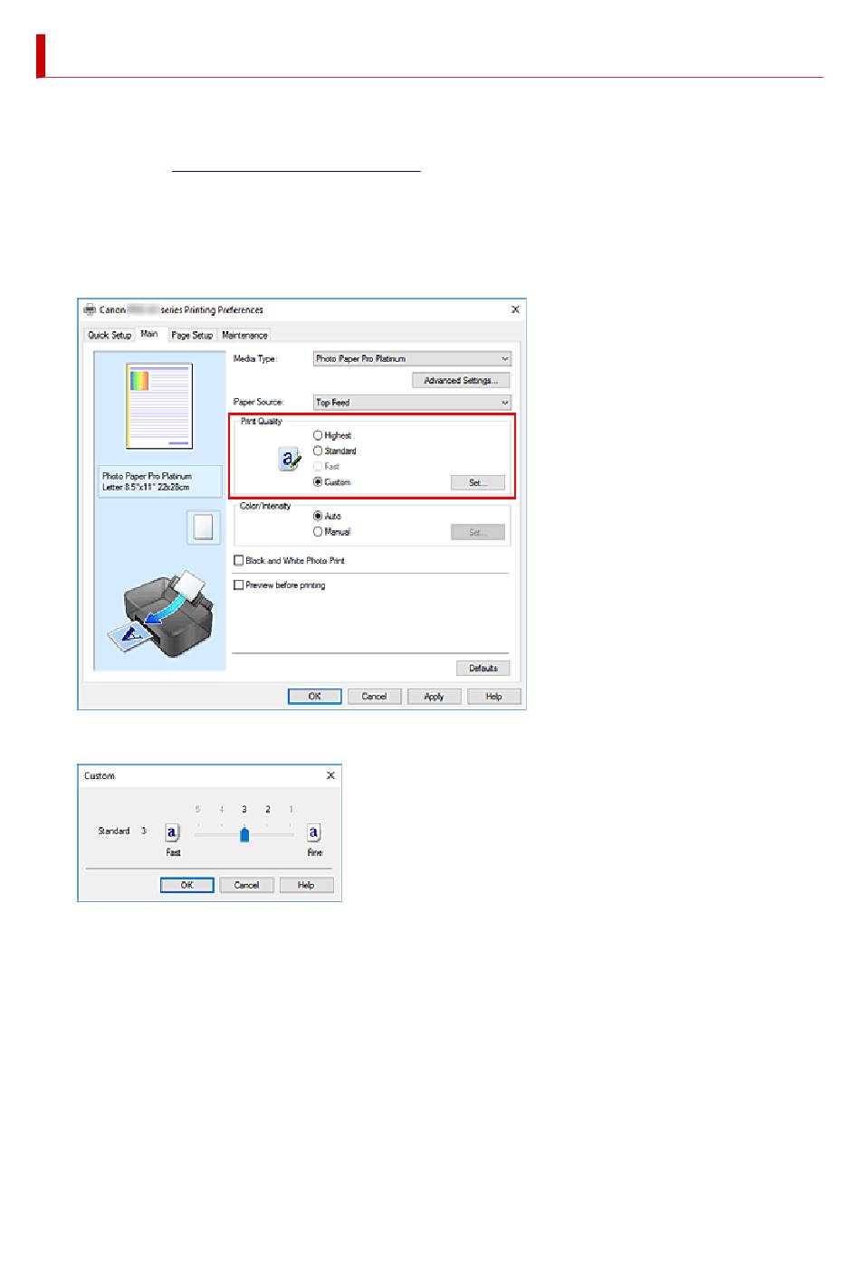Select Standard print quality
Viewport: 860px width, 1264px height.
(335, 451)
